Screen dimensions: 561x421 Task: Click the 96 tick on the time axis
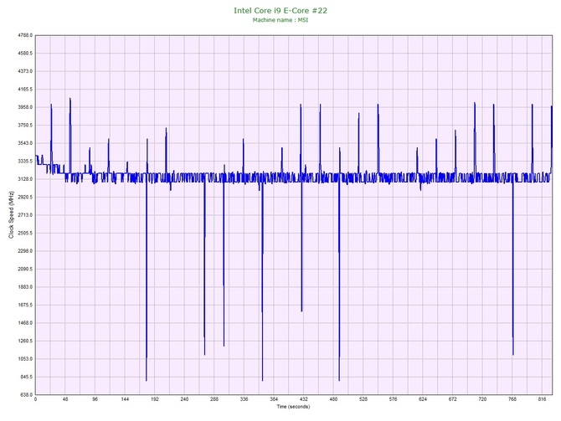(95, 399)
